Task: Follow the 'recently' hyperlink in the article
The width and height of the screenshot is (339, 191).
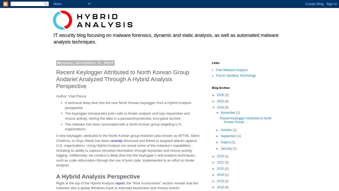Action: coord(116,141)
